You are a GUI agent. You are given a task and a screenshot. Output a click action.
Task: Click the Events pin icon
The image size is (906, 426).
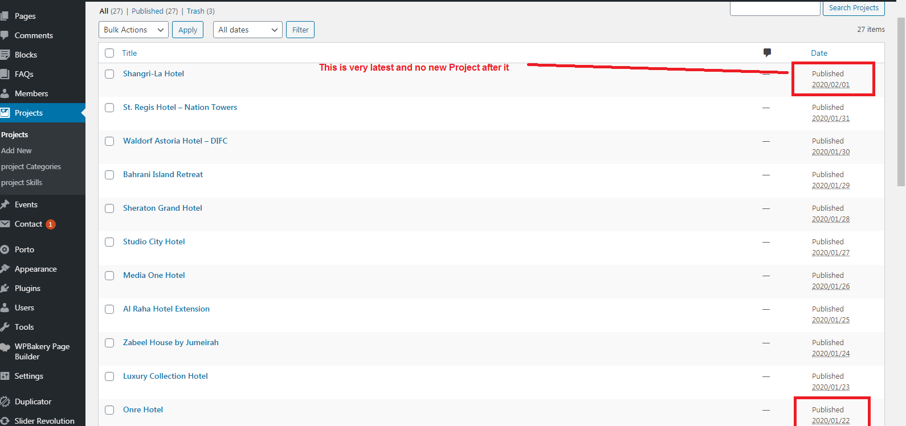pos(5,204)
